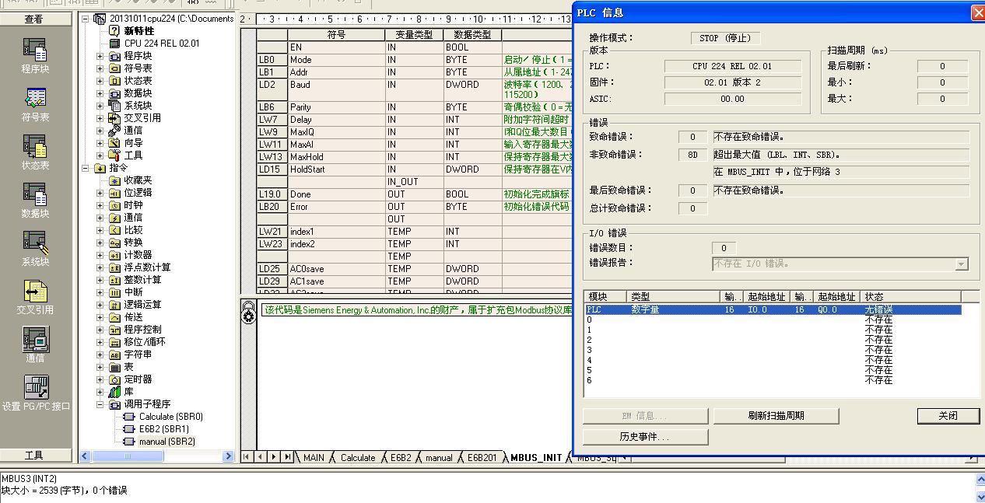The image size is (985, 503).
Task: Select the PLC 数字量 row in the module list
Action: (773, 309)
